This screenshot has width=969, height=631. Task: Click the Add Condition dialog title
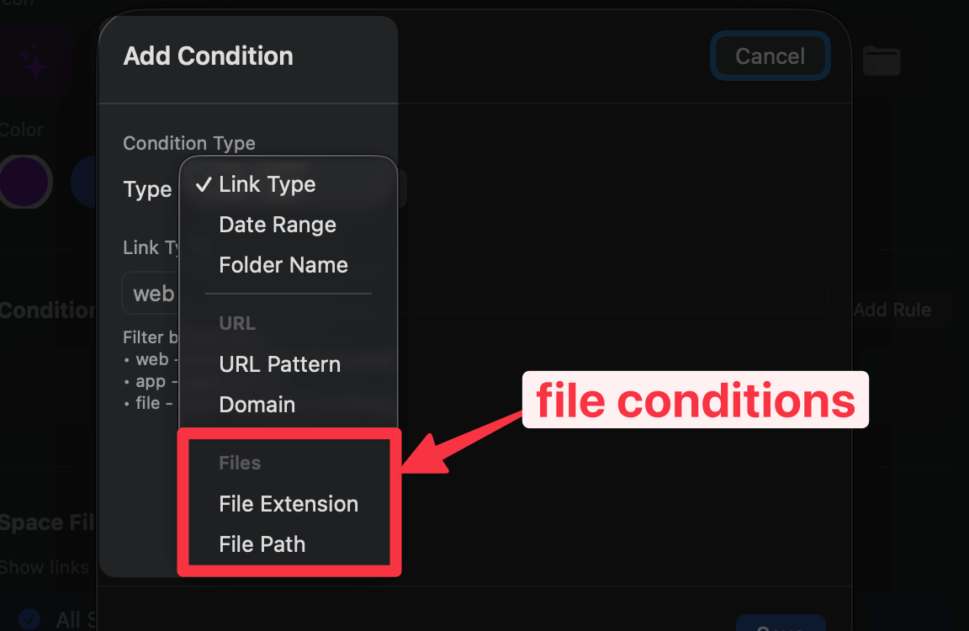[209, 56]
